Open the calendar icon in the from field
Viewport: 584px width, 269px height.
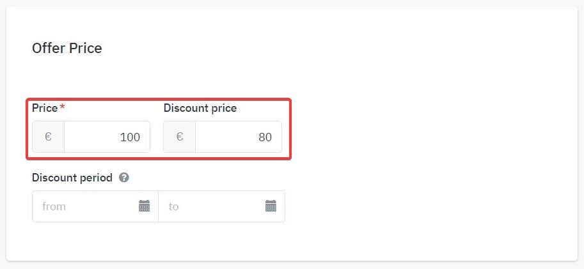[144, 206]
